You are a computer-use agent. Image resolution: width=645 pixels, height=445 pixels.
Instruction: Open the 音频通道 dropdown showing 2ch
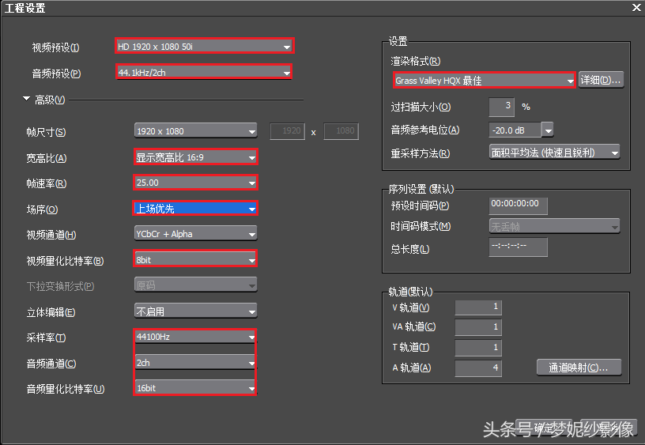point(195,363)
